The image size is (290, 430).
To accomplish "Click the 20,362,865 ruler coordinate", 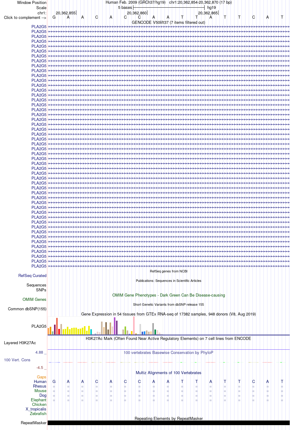I will [x=208, y=13].
